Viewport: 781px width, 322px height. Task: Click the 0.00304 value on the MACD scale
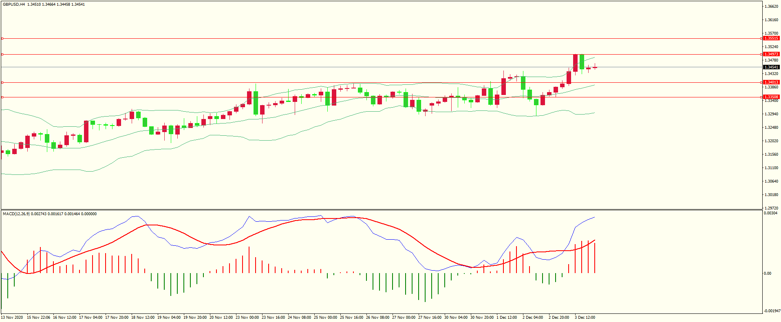pos(770,213)
